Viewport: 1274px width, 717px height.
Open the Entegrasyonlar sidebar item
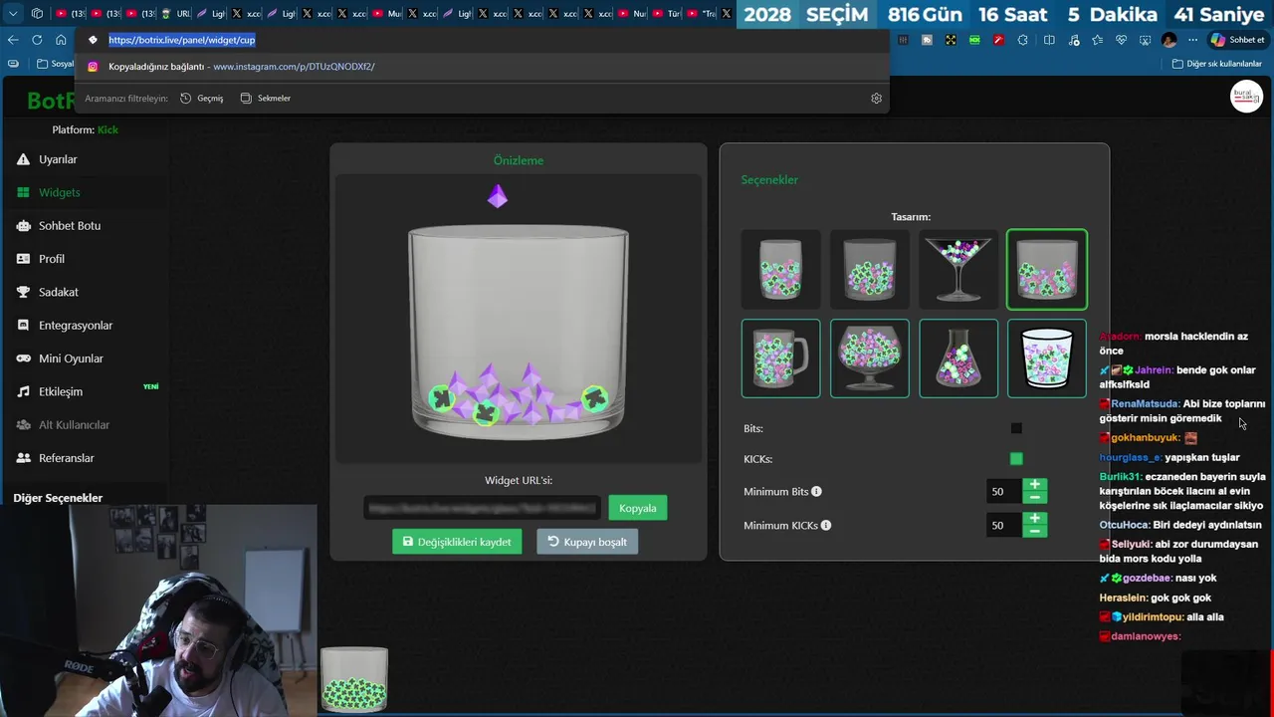[75, 325]
